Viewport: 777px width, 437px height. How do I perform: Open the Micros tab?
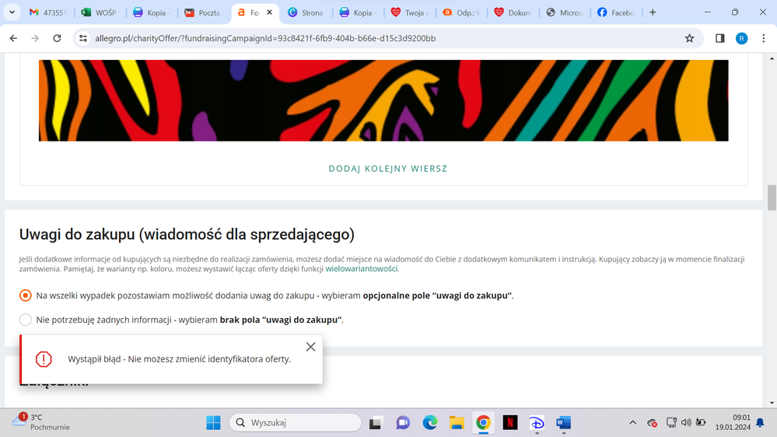point(565,12)
